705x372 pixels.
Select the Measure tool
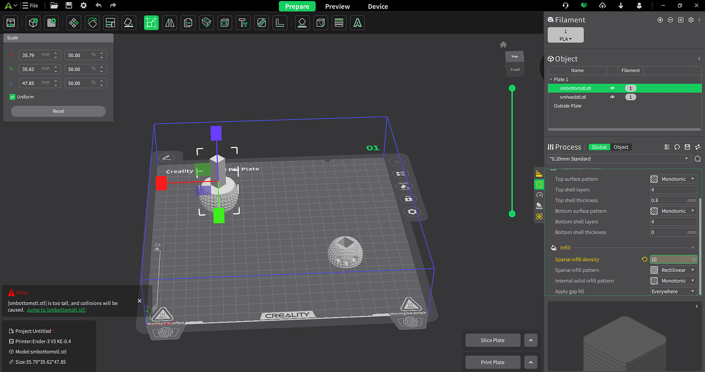(279, 22)
